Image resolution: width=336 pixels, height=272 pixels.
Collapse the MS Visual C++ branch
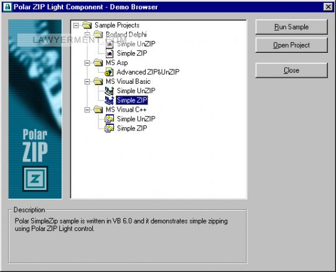click(87, 110)
